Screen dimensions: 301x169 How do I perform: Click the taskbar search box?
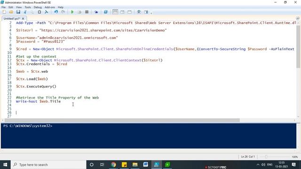(x=48, y=165)
